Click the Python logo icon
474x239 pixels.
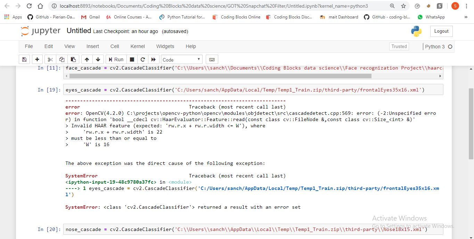[x=416, y=31]
